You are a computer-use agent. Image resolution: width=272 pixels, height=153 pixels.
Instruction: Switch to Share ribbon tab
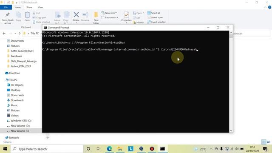29,7
